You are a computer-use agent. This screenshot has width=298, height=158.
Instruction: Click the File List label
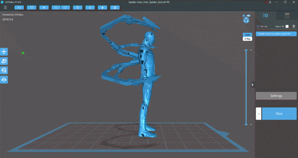click(264, 26)
